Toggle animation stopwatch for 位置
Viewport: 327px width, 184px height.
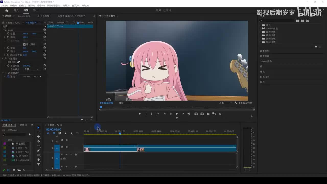click(8, 33)
